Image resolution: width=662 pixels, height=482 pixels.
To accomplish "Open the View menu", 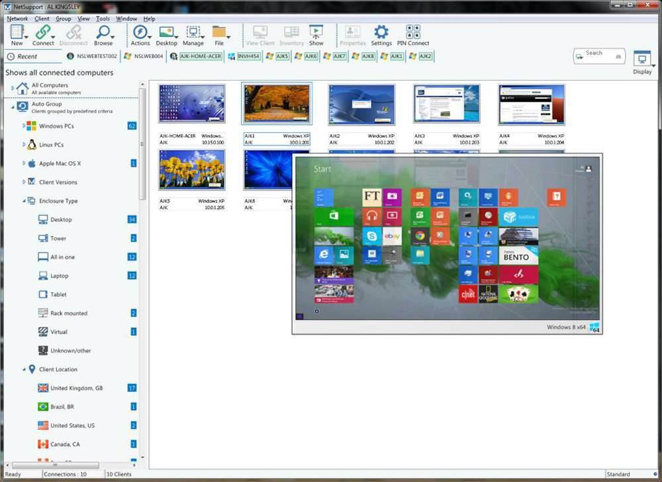I will pyautogui.click(x=83, y=19).
